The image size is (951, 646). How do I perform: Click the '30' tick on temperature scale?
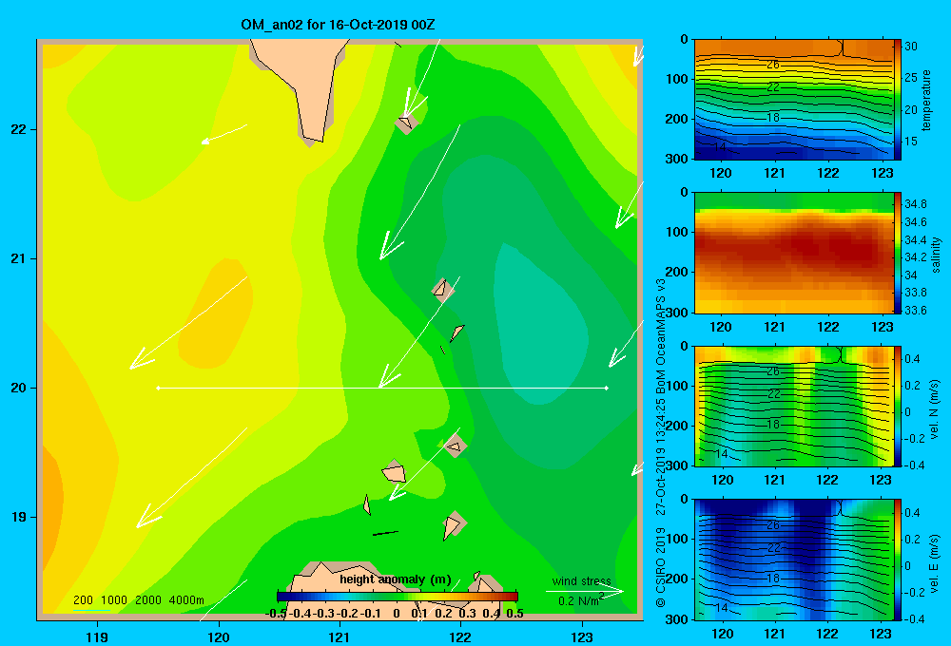click(x=911, y=46)
